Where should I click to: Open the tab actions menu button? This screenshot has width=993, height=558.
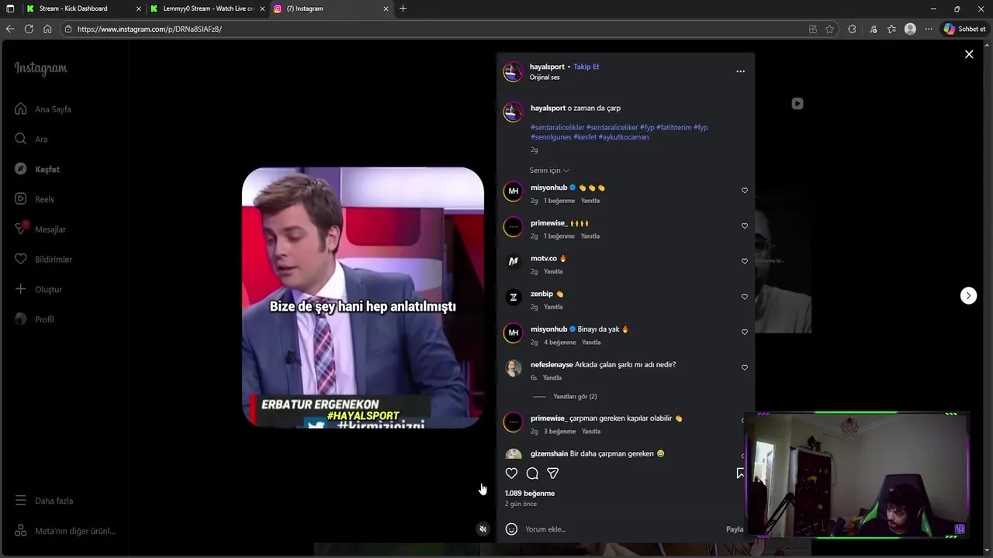10,9
